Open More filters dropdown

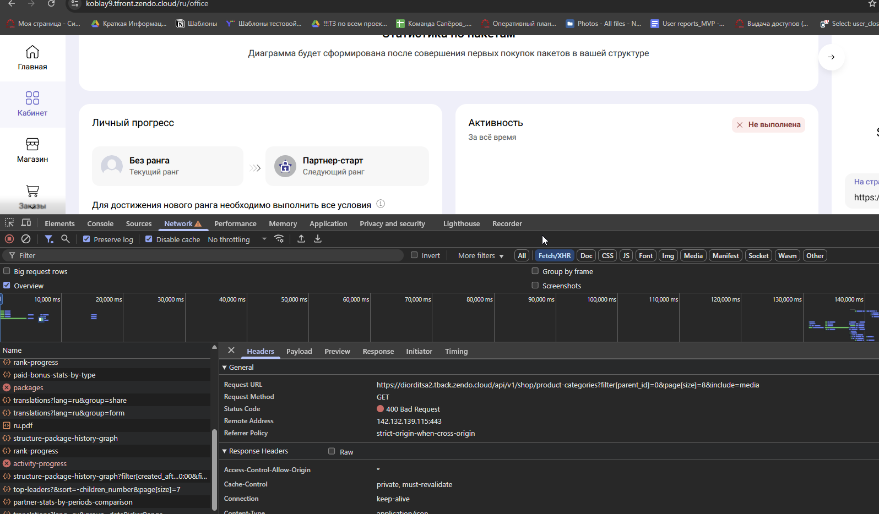coord(481,255)
